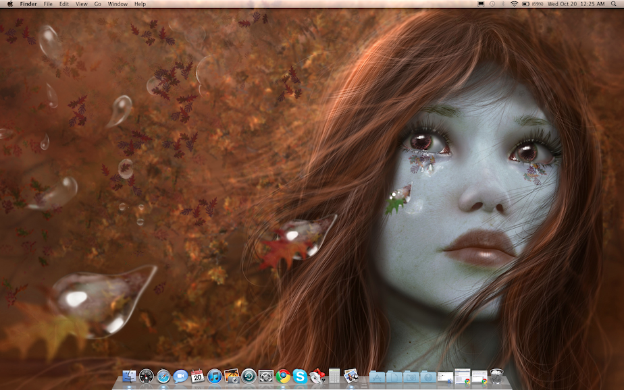
Task: Open the Documents folder stack in Dock
Action: point(394,377)
